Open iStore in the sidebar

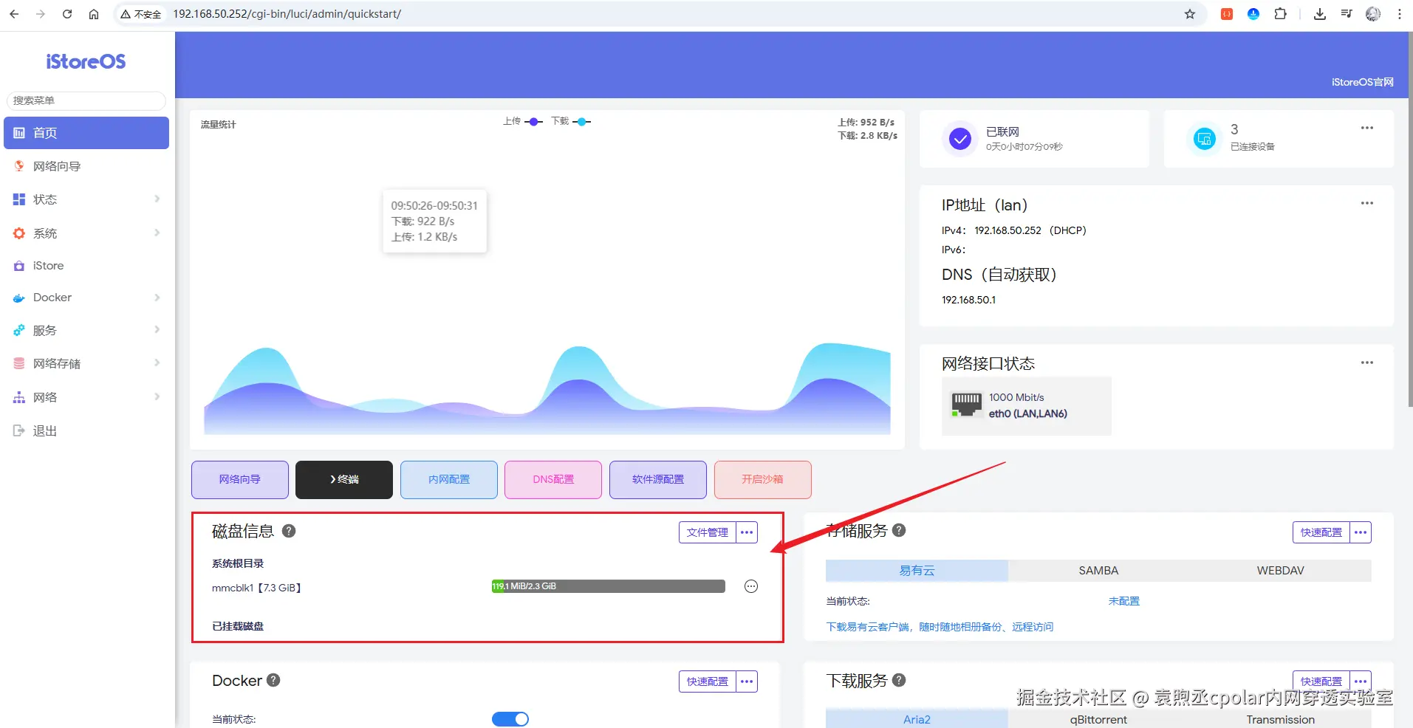pos(86,266)
